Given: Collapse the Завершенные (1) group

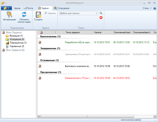Looking at the screenshot, I should pos(50,48).
